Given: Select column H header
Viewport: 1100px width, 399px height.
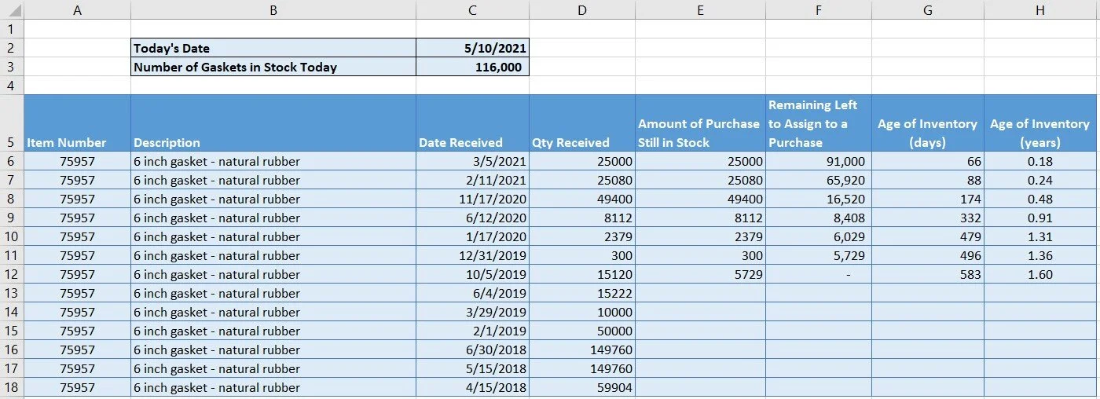Looking at the screenshot, I should coord(1040,9).
